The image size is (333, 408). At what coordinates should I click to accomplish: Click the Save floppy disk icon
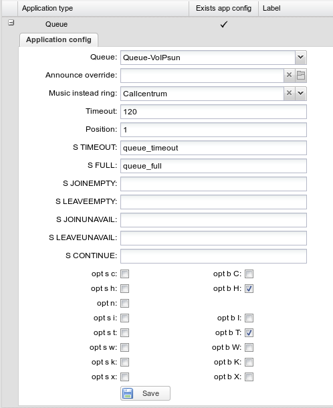click(x=128, y=393)
